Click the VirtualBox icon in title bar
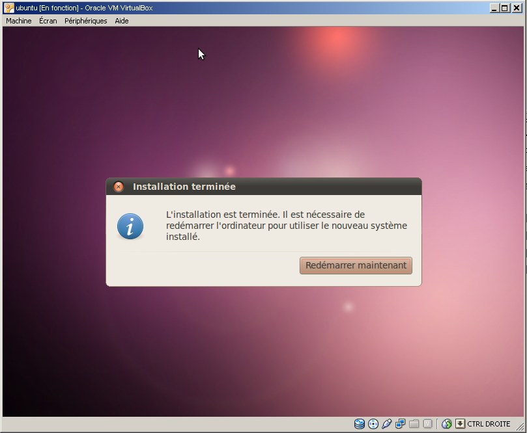The width and height of the screenshot is (527, 433). [x=9, y=8]
